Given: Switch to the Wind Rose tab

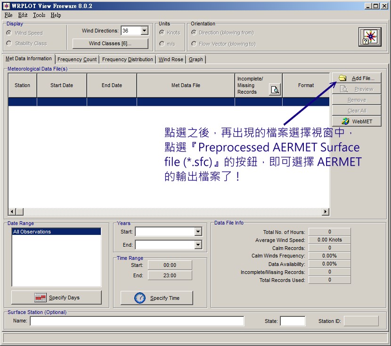Looking at the screenshot, I should (x=171, y=59).
